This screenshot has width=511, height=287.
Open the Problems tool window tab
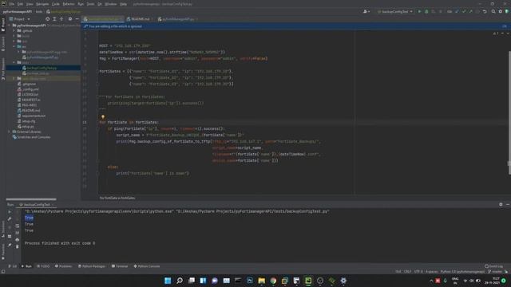click(63, 266)
